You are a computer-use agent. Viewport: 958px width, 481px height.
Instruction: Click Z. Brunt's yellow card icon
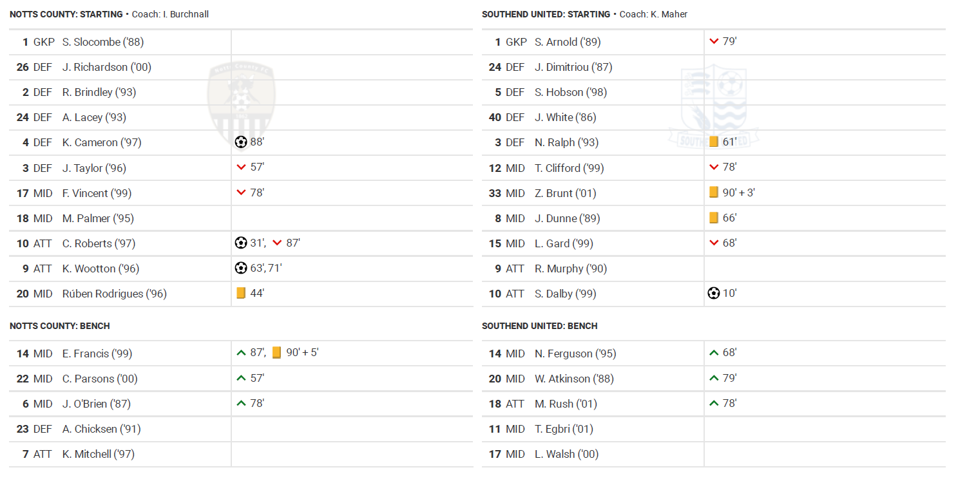pos(713,193)
